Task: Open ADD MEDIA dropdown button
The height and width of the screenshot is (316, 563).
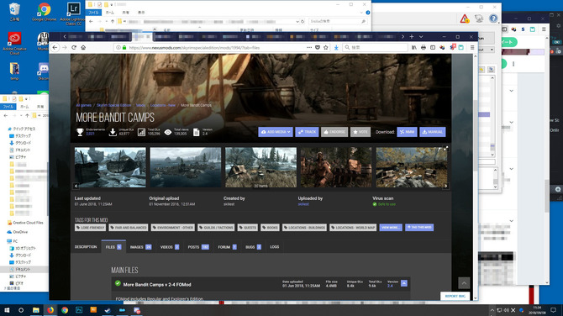Action: 276,132
